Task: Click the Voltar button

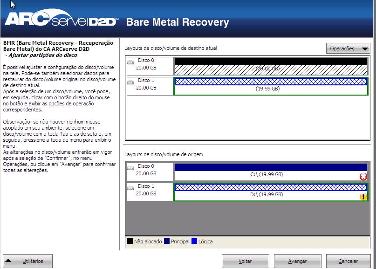Action: click(x=246, y=261)
